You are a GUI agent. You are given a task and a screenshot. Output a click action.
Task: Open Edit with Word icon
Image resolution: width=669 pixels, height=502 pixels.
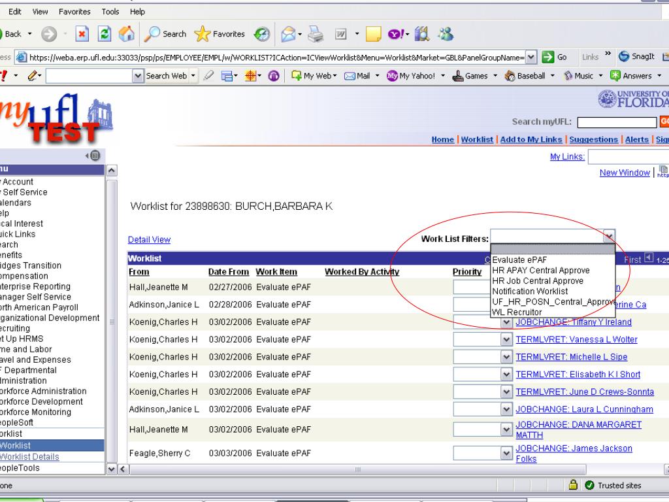click(340, 34)
